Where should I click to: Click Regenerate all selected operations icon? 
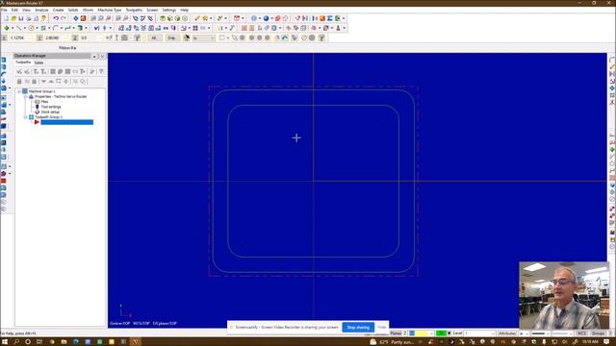36,71
